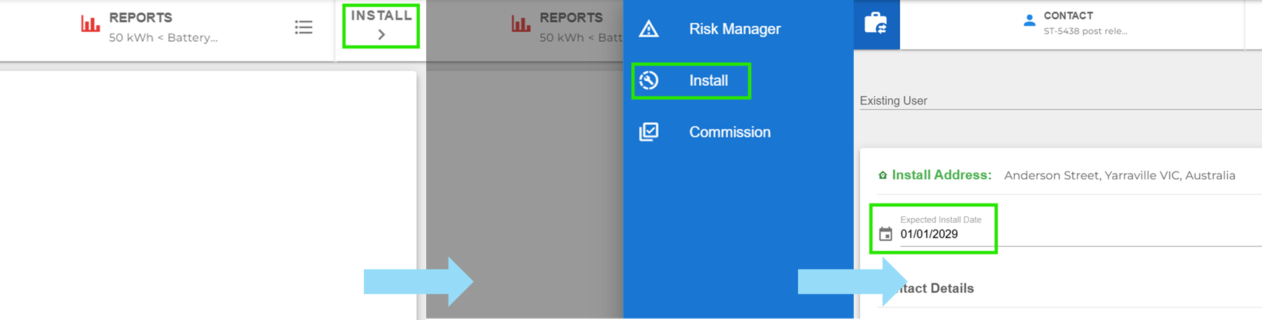The image size is (1262, 320).
Task: Open Commission from the blue side menu
Action: 729,132
